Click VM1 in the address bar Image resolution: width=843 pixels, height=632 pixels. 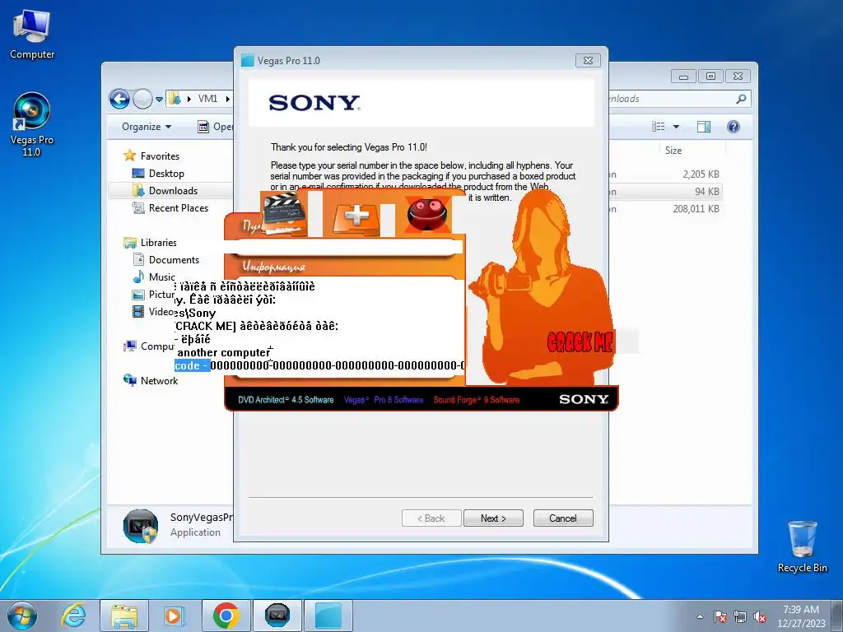(207, 99)
